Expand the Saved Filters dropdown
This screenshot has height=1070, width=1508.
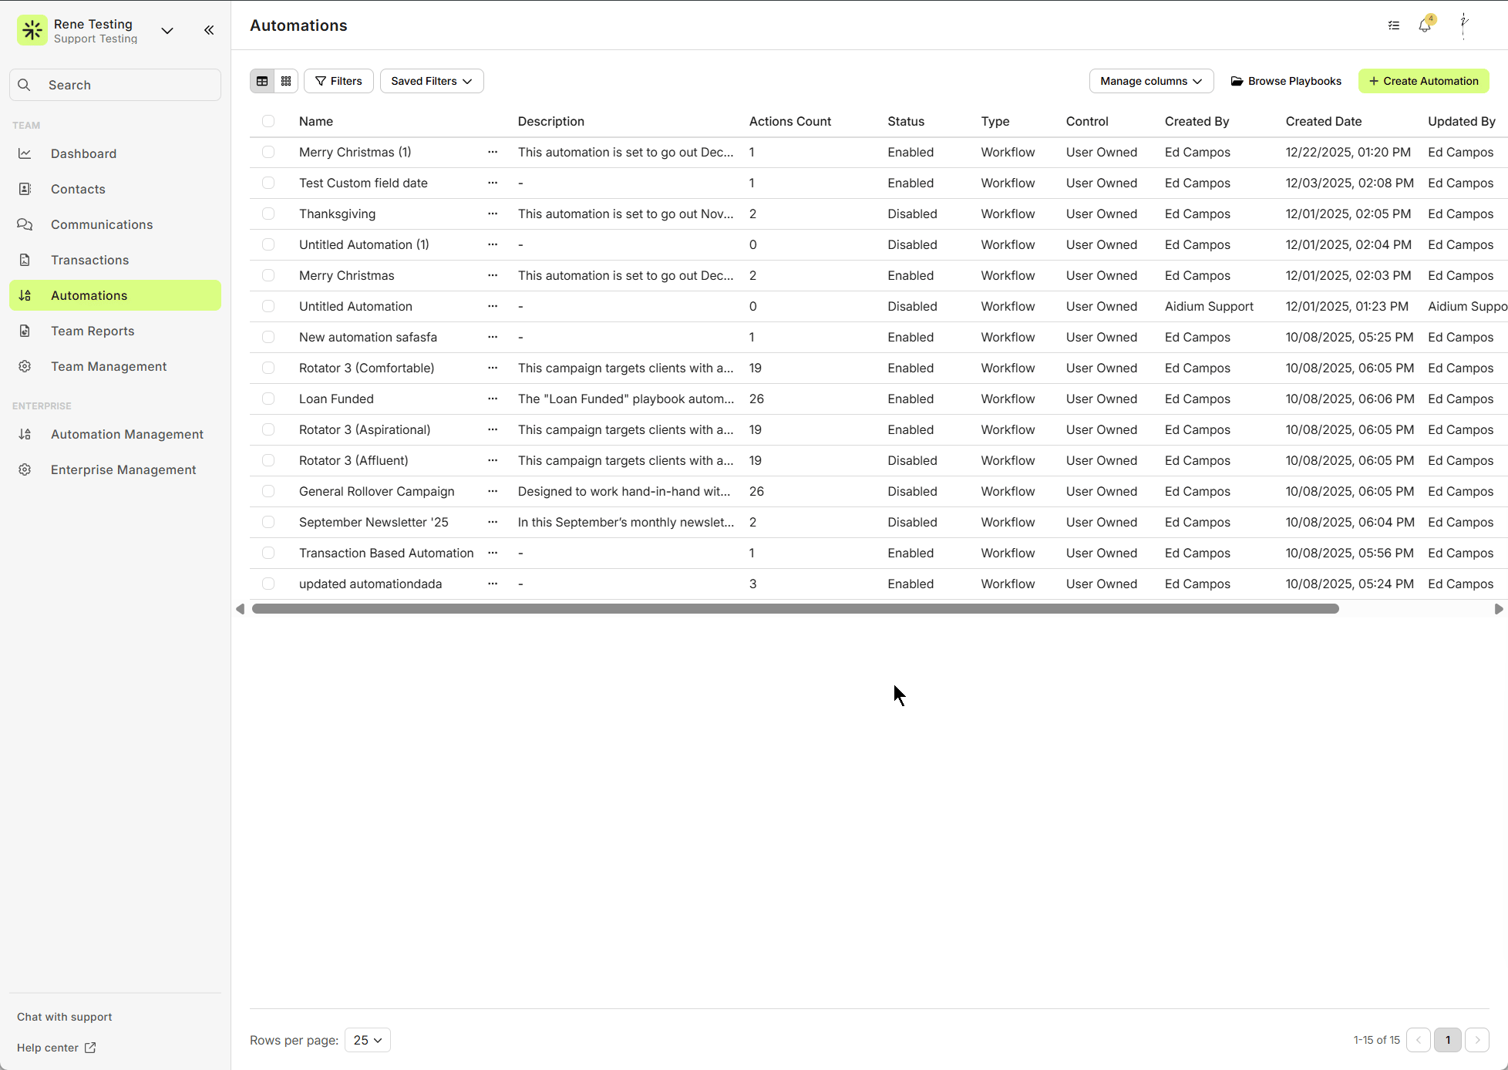pyautogui.click(x=432, y=81)
